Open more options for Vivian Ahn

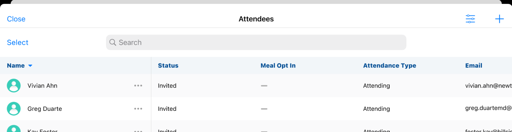(x=138, y=86)
